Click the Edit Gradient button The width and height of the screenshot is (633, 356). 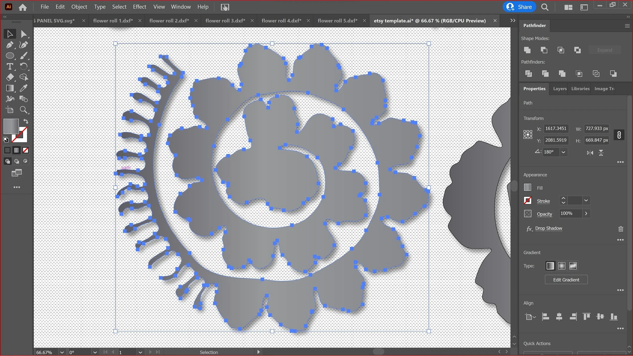click(566, 280)
